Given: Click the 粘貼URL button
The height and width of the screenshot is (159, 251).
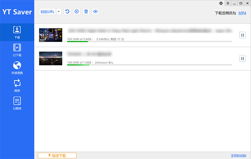Looking at the screenshot, I should [47, 12].
